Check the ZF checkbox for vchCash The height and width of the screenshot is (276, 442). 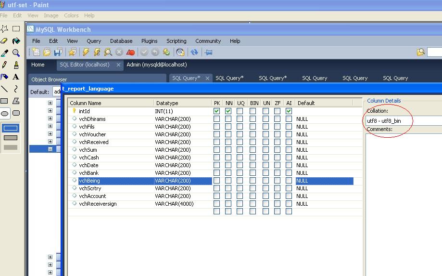click(x=277, y=158)
